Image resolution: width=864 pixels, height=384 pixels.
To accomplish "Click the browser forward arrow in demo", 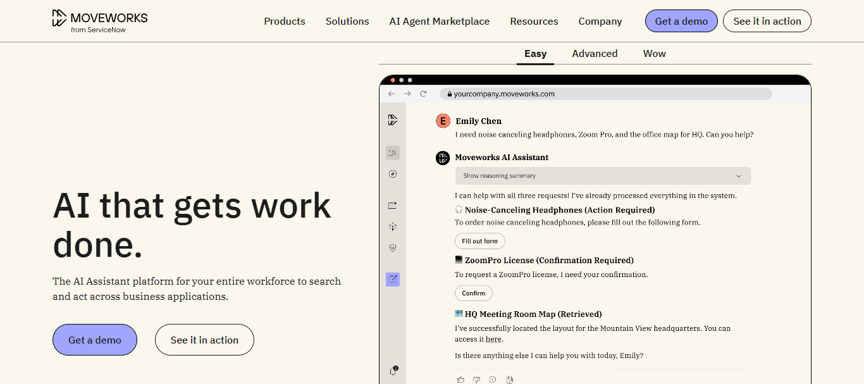I will coord(407,94).
